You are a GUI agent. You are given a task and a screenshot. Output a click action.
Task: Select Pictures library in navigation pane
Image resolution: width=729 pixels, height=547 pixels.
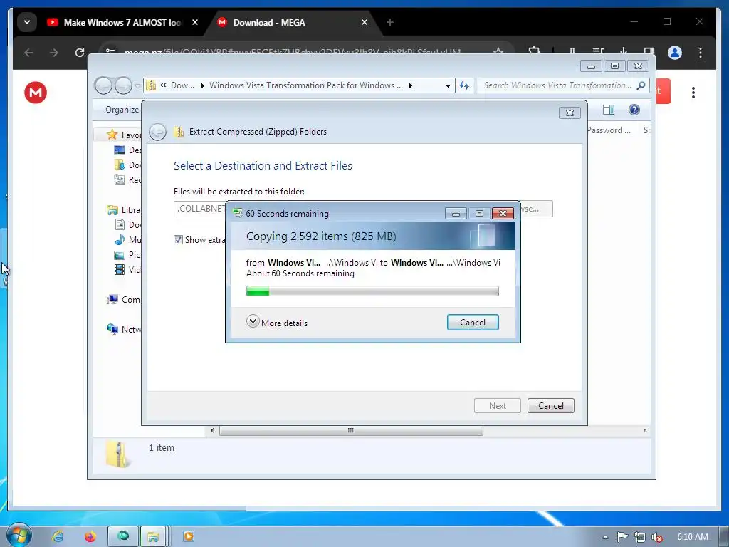pyautogui.click(x=128, y=254)
